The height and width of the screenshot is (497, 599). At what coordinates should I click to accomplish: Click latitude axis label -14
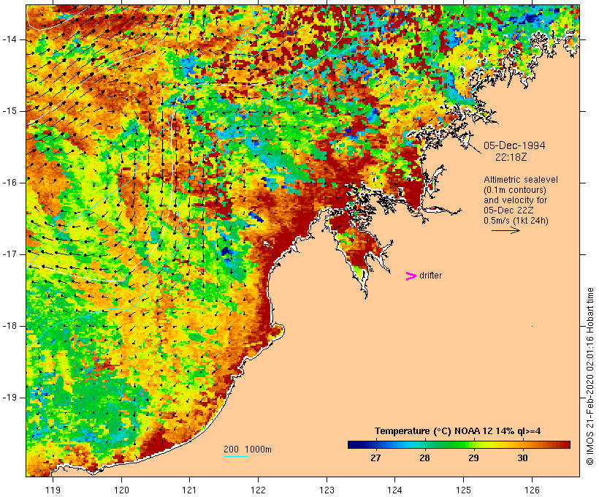click(x=9, y=39)
